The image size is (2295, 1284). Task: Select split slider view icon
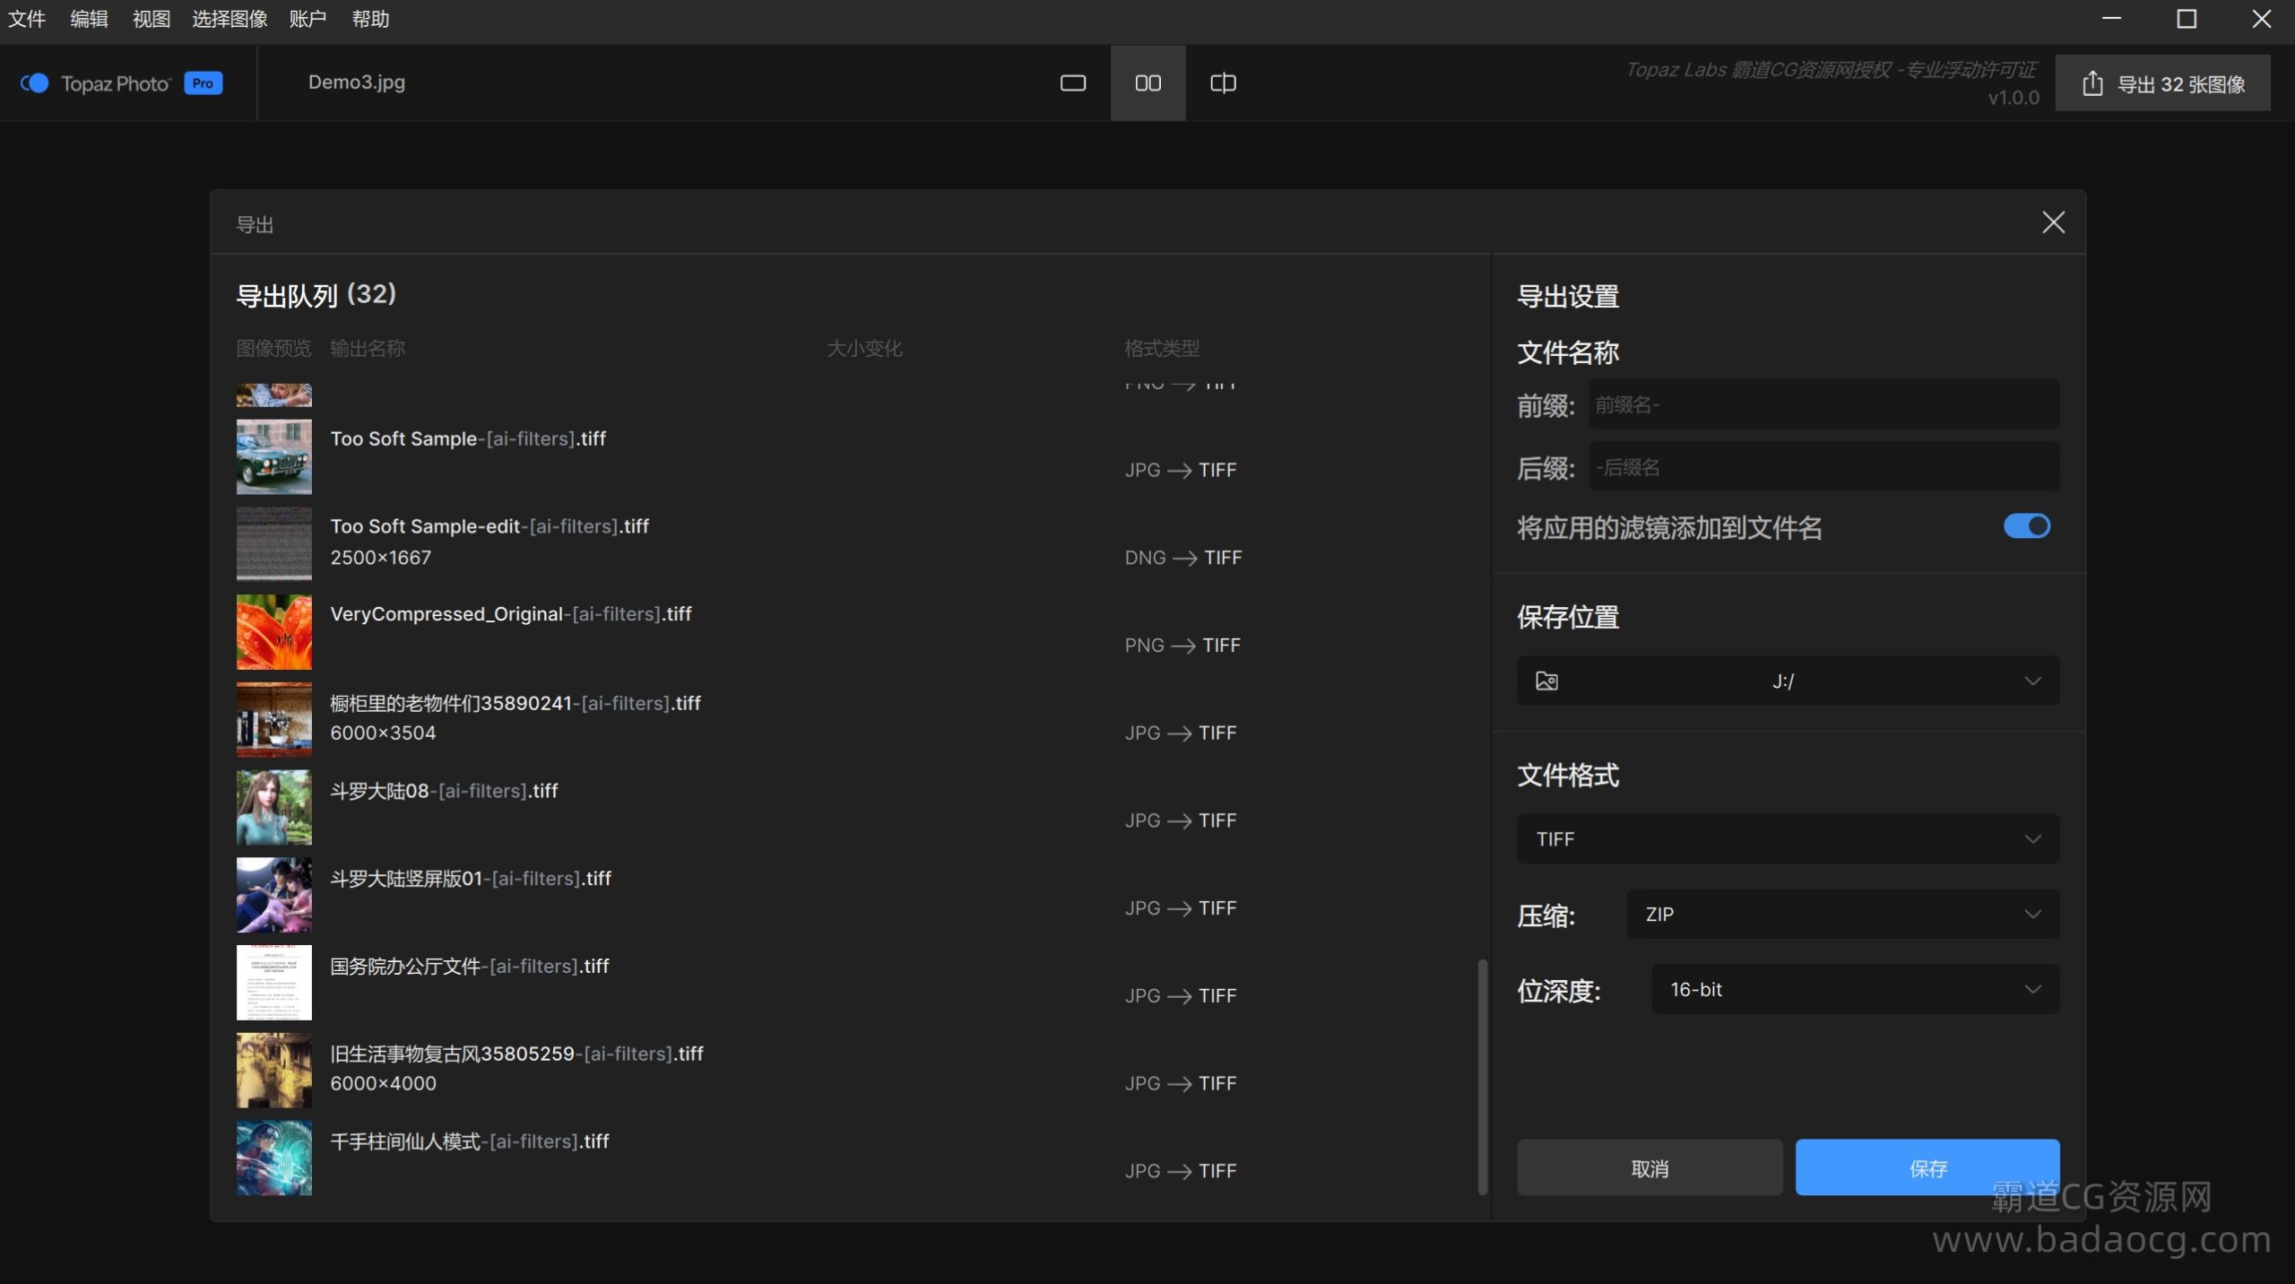[1223, 83]
